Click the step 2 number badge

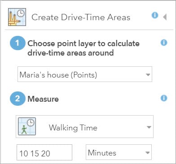(x=18, y=99)
